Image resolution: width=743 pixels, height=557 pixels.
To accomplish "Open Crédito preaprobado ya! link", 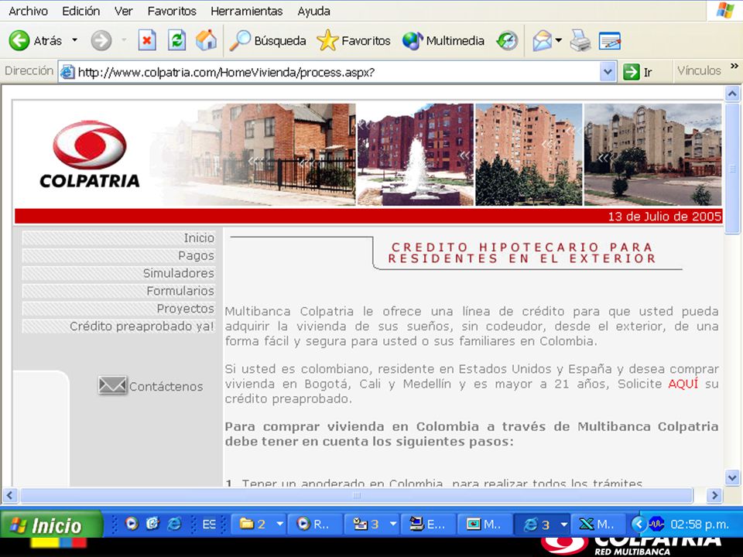I will pos(142,326).
